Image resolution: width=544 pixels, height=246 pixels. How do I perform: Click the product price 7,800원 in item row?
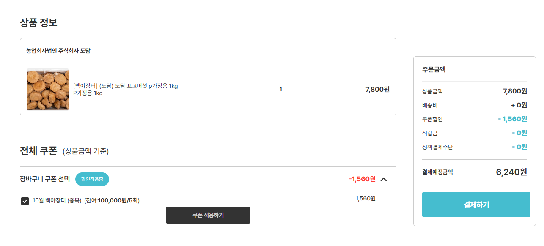(377, 89)
